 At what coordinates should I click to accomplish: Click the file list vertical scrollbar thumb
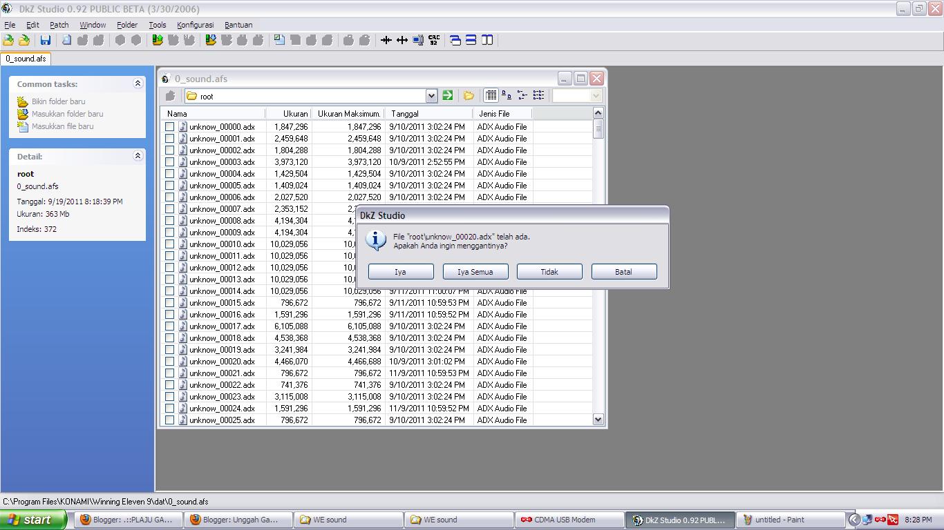598,129
